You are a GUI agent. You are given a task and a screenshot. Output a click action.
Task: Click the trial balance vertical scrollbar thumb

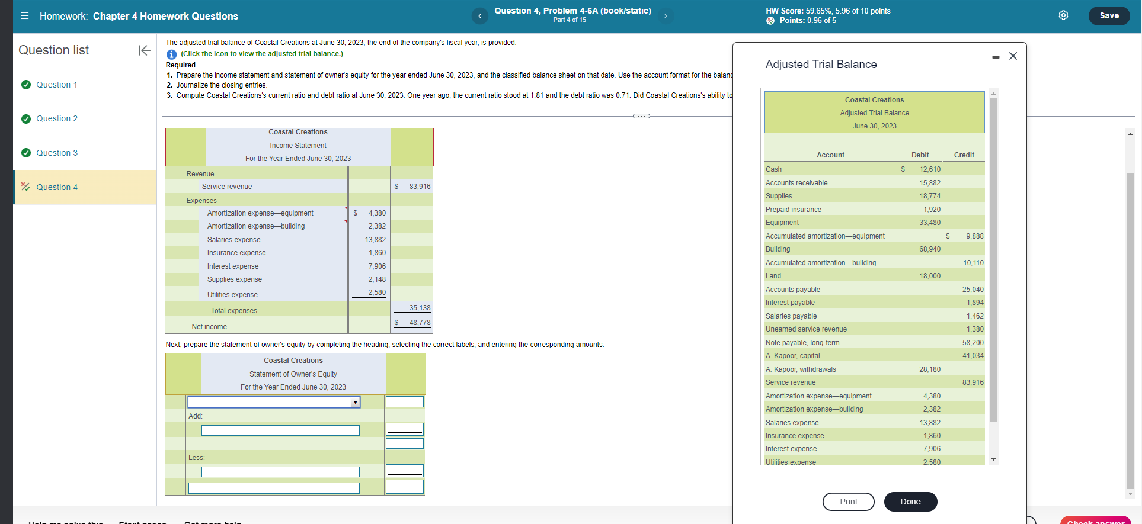[x=994, y=259]
